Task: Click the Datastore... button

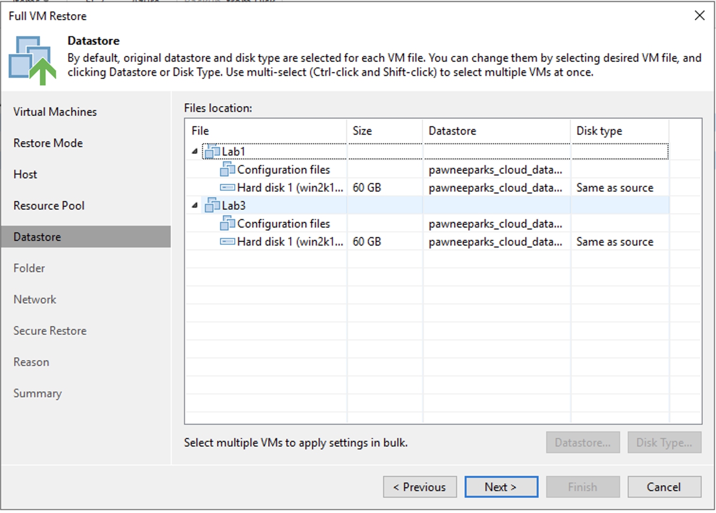Action: click(583, 442)
